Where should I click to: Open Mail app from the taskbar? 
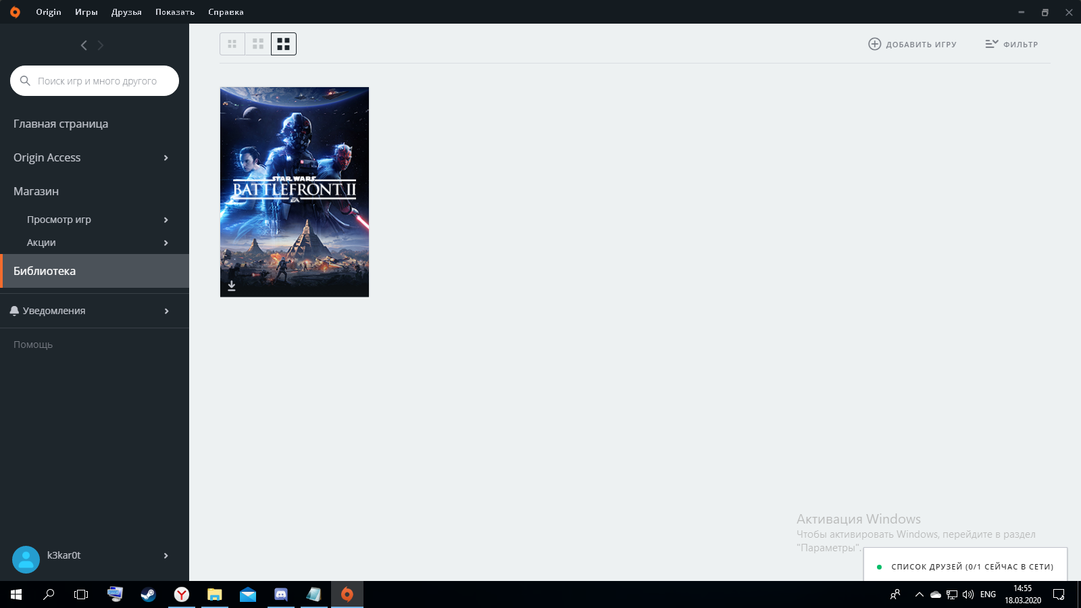pos(248,594)
